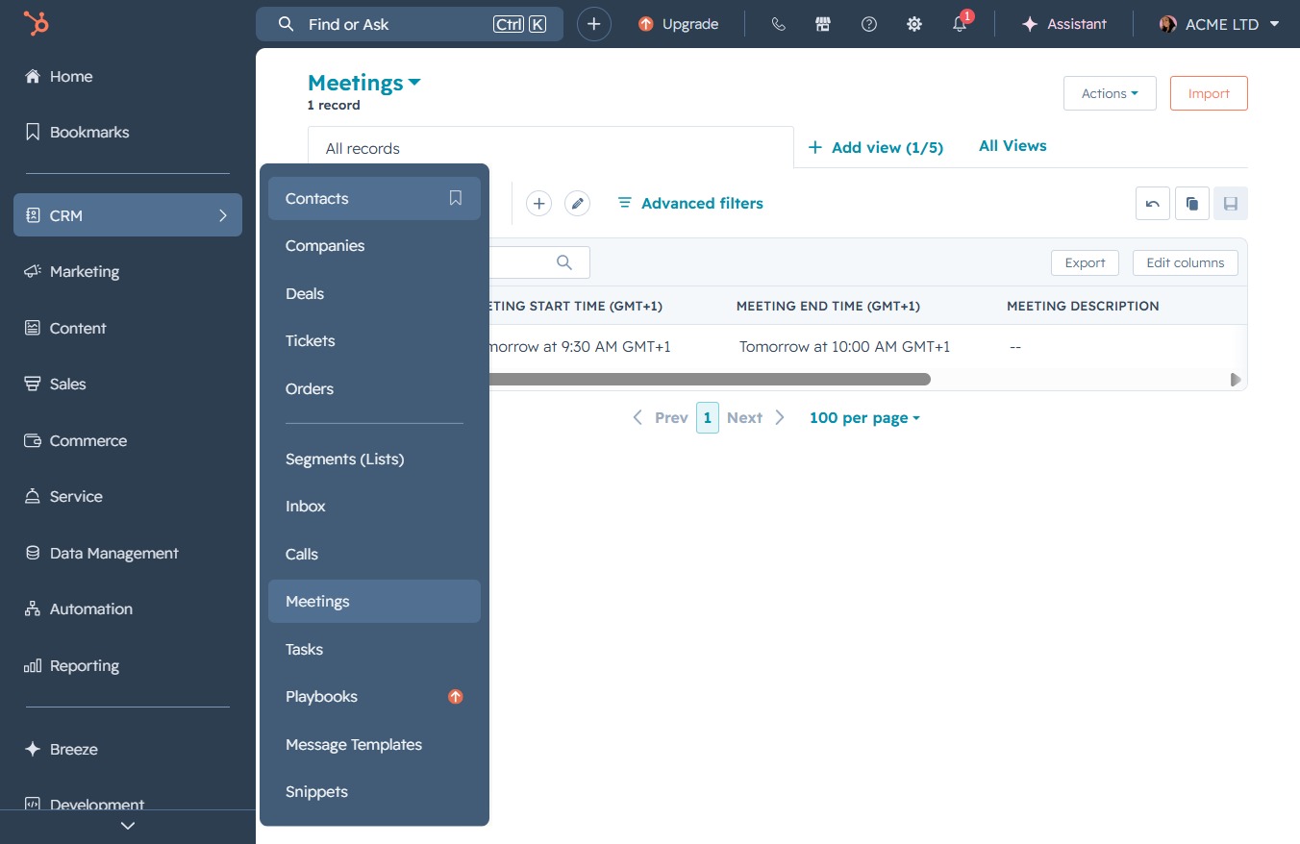Select Snippets in the CRM flyout

click(x=374, y=792)
